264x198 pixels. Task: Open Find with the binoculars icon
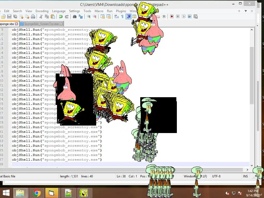[75, 16]
